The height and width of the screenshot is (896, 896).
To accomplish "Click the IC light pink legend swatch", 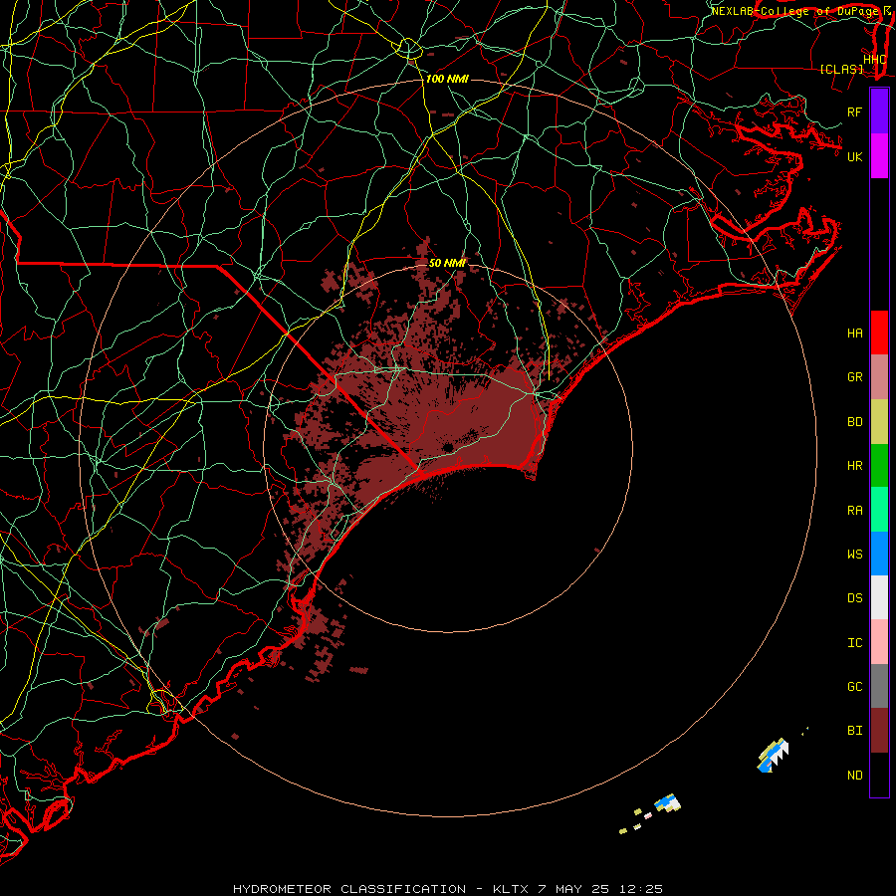I will click(879, 642).
